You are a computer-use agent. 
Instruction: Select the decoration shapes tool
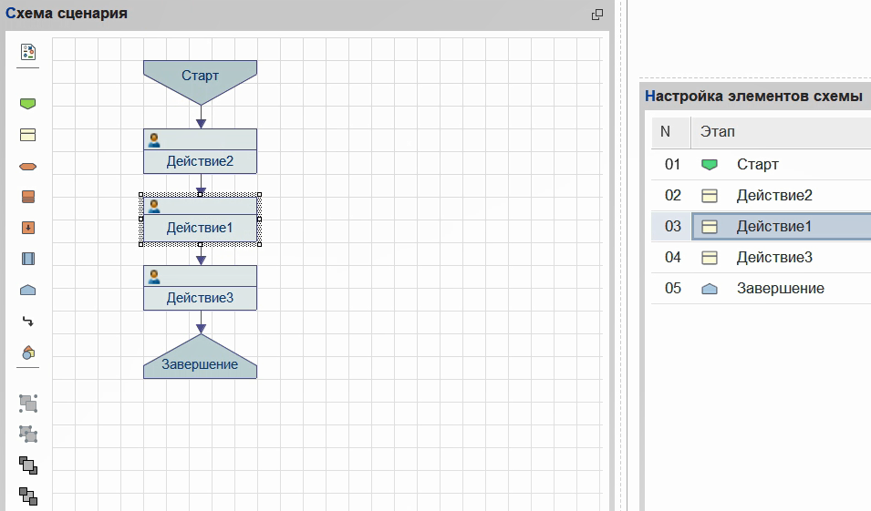tap(28, 353)
